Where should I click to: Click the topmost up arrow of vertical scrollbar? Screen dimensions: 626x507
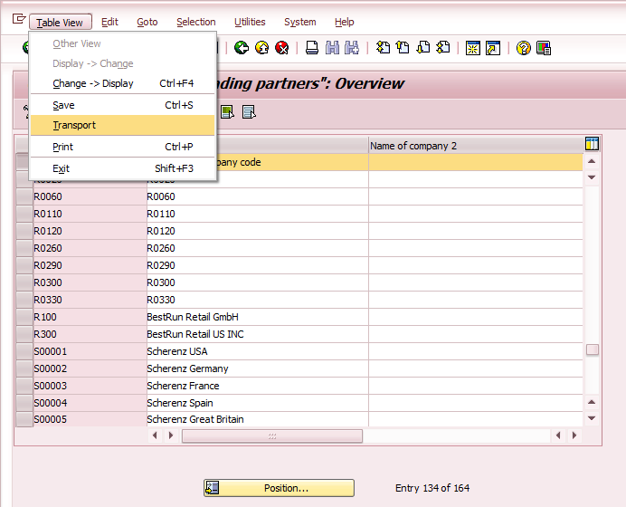coord(592,161)
